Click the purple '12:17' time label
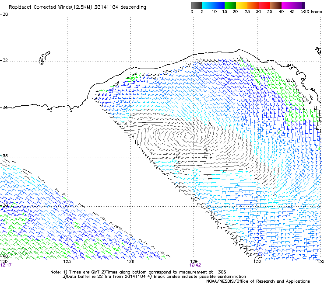This screenshot has width=324, height=284. (x=6, y=265)
